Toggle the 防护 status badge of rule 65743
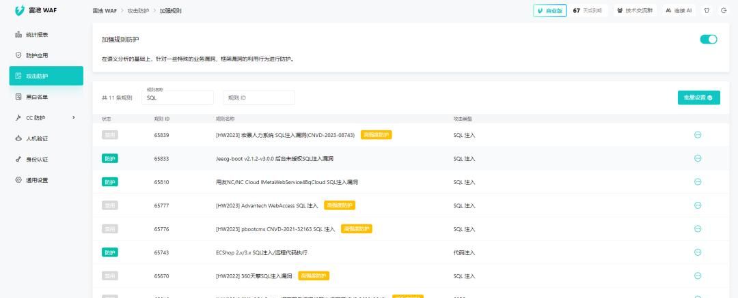Image resolution: width=738 pixels, height=298 pixels. pos(109,252)
